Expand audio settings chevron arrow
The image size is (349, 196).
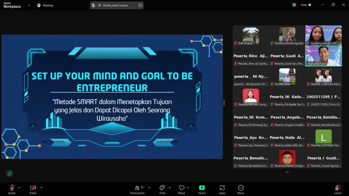tap(19, 188)
